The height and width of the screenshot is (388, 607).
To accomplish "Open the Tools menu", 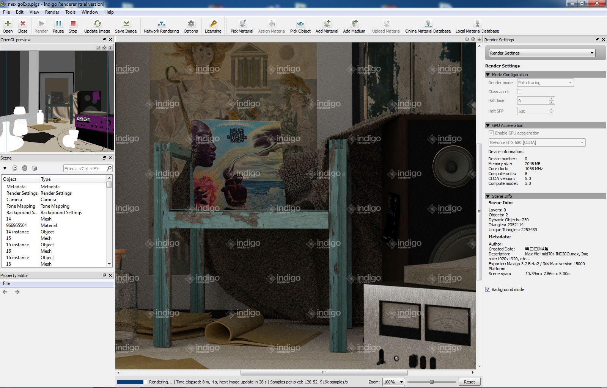I will (x=70, y=12).
